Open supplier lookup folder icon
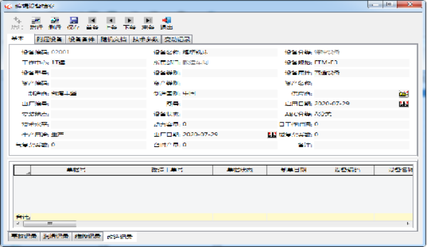The image size is (427, 247). pos(404,94)
